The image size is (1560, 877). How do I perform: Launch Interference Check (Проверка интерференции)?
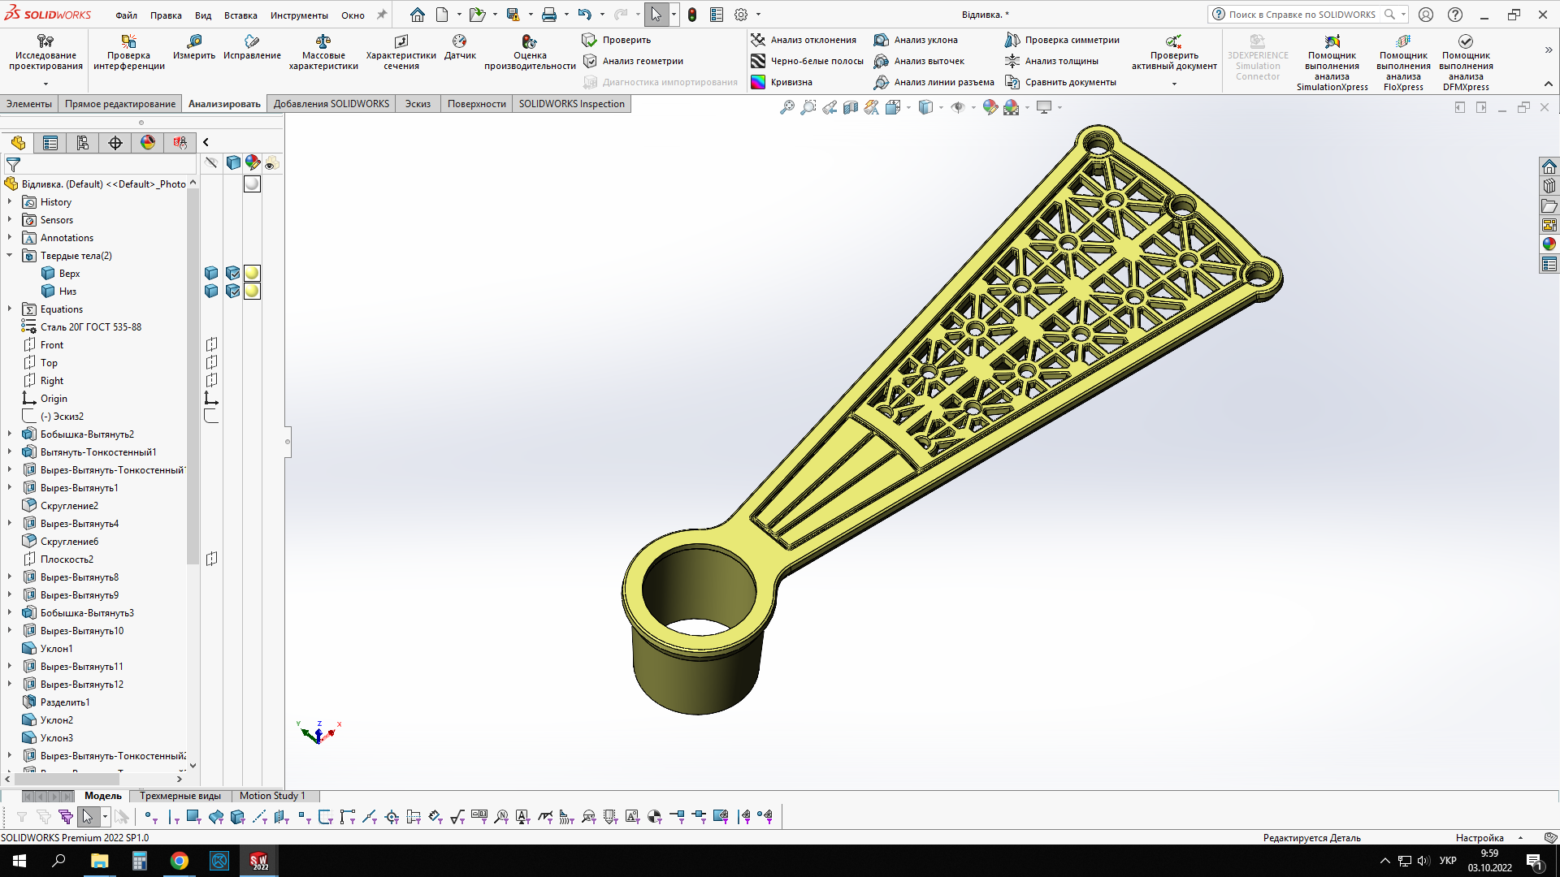(129, 52)
